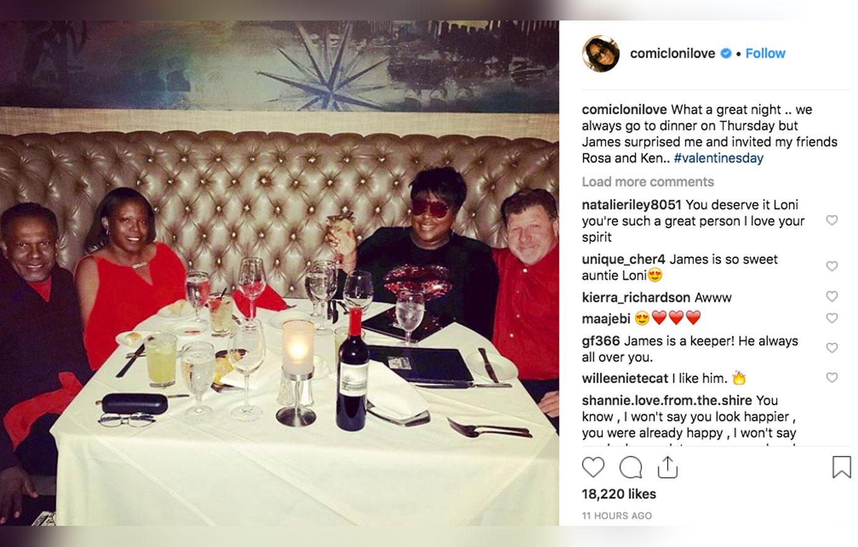Like willeenietecat's comment
Screen dimensions: 858x547
point(832,377)
